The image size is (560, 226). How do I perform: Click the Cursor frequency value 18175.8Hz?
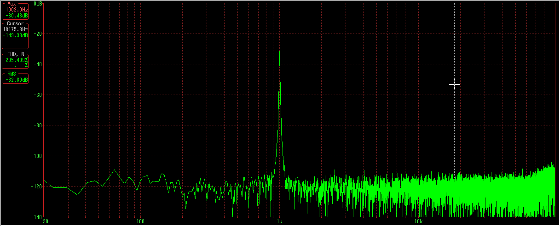[x=15, y=29]
